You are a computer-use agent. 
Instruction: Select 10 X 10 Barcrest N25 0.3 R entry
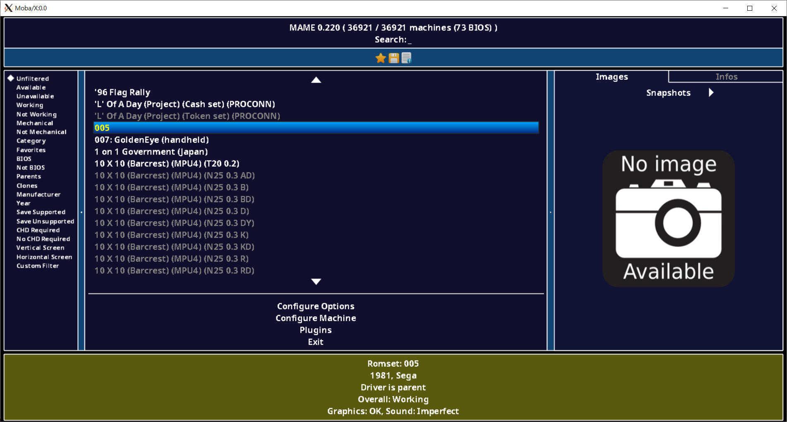pos(316,259)
